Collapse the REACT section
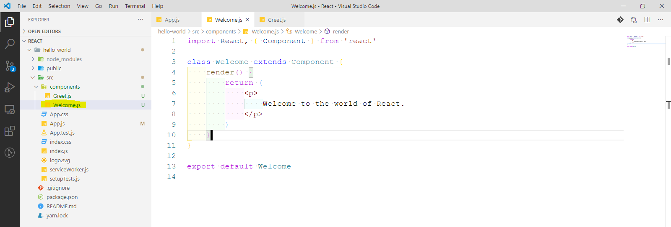The height and width of the screenshot is (227, 671). click(86, 41)
